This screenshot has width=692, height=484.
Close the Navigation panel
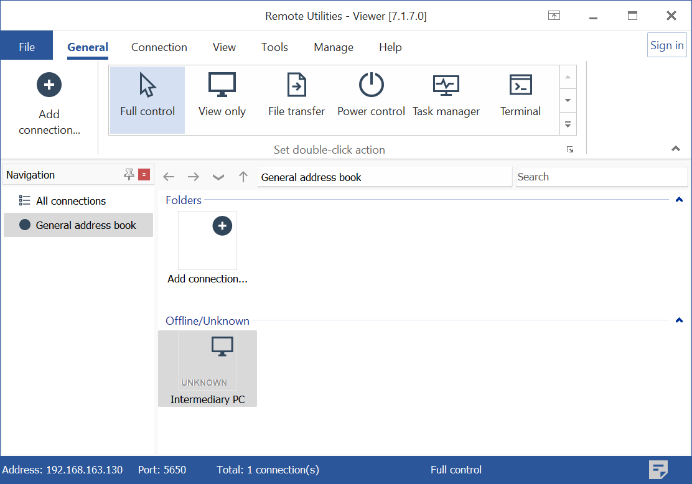(144, 175)
